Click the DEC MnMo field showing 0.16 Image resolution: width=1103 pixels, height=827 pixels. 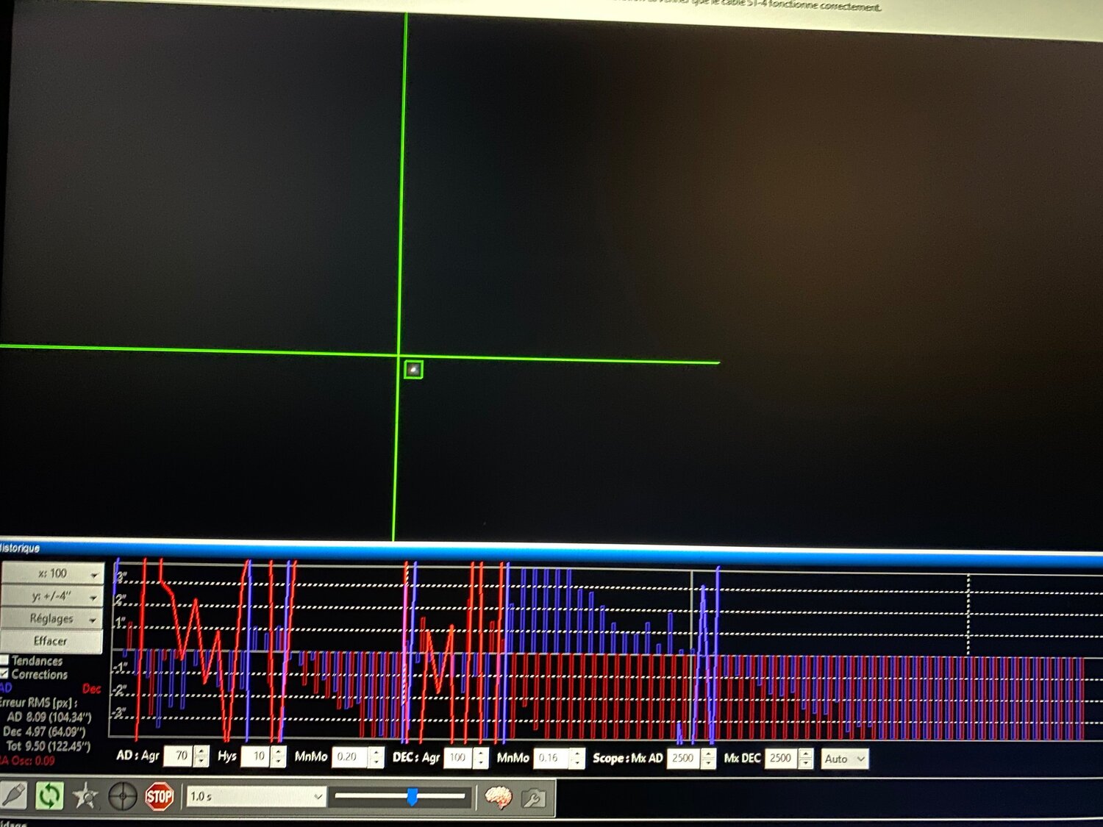[551, 757]
